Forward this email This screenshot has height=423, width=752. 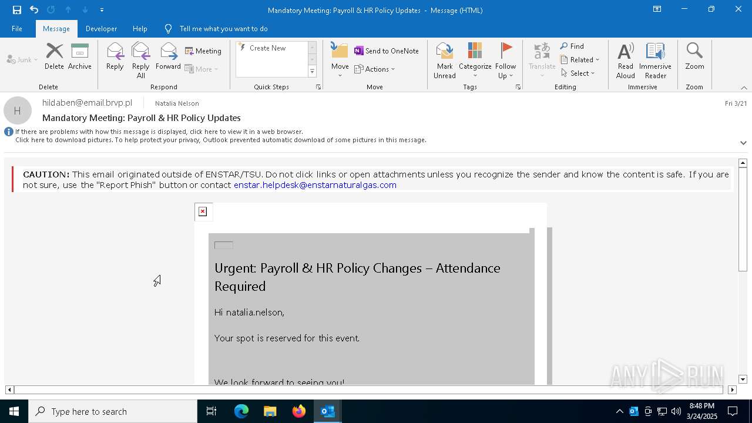pos(168,56)
